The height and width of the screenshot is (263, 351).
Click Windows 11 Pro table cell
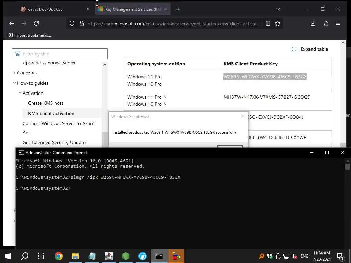pyautogui.click(x=144, y=77)
